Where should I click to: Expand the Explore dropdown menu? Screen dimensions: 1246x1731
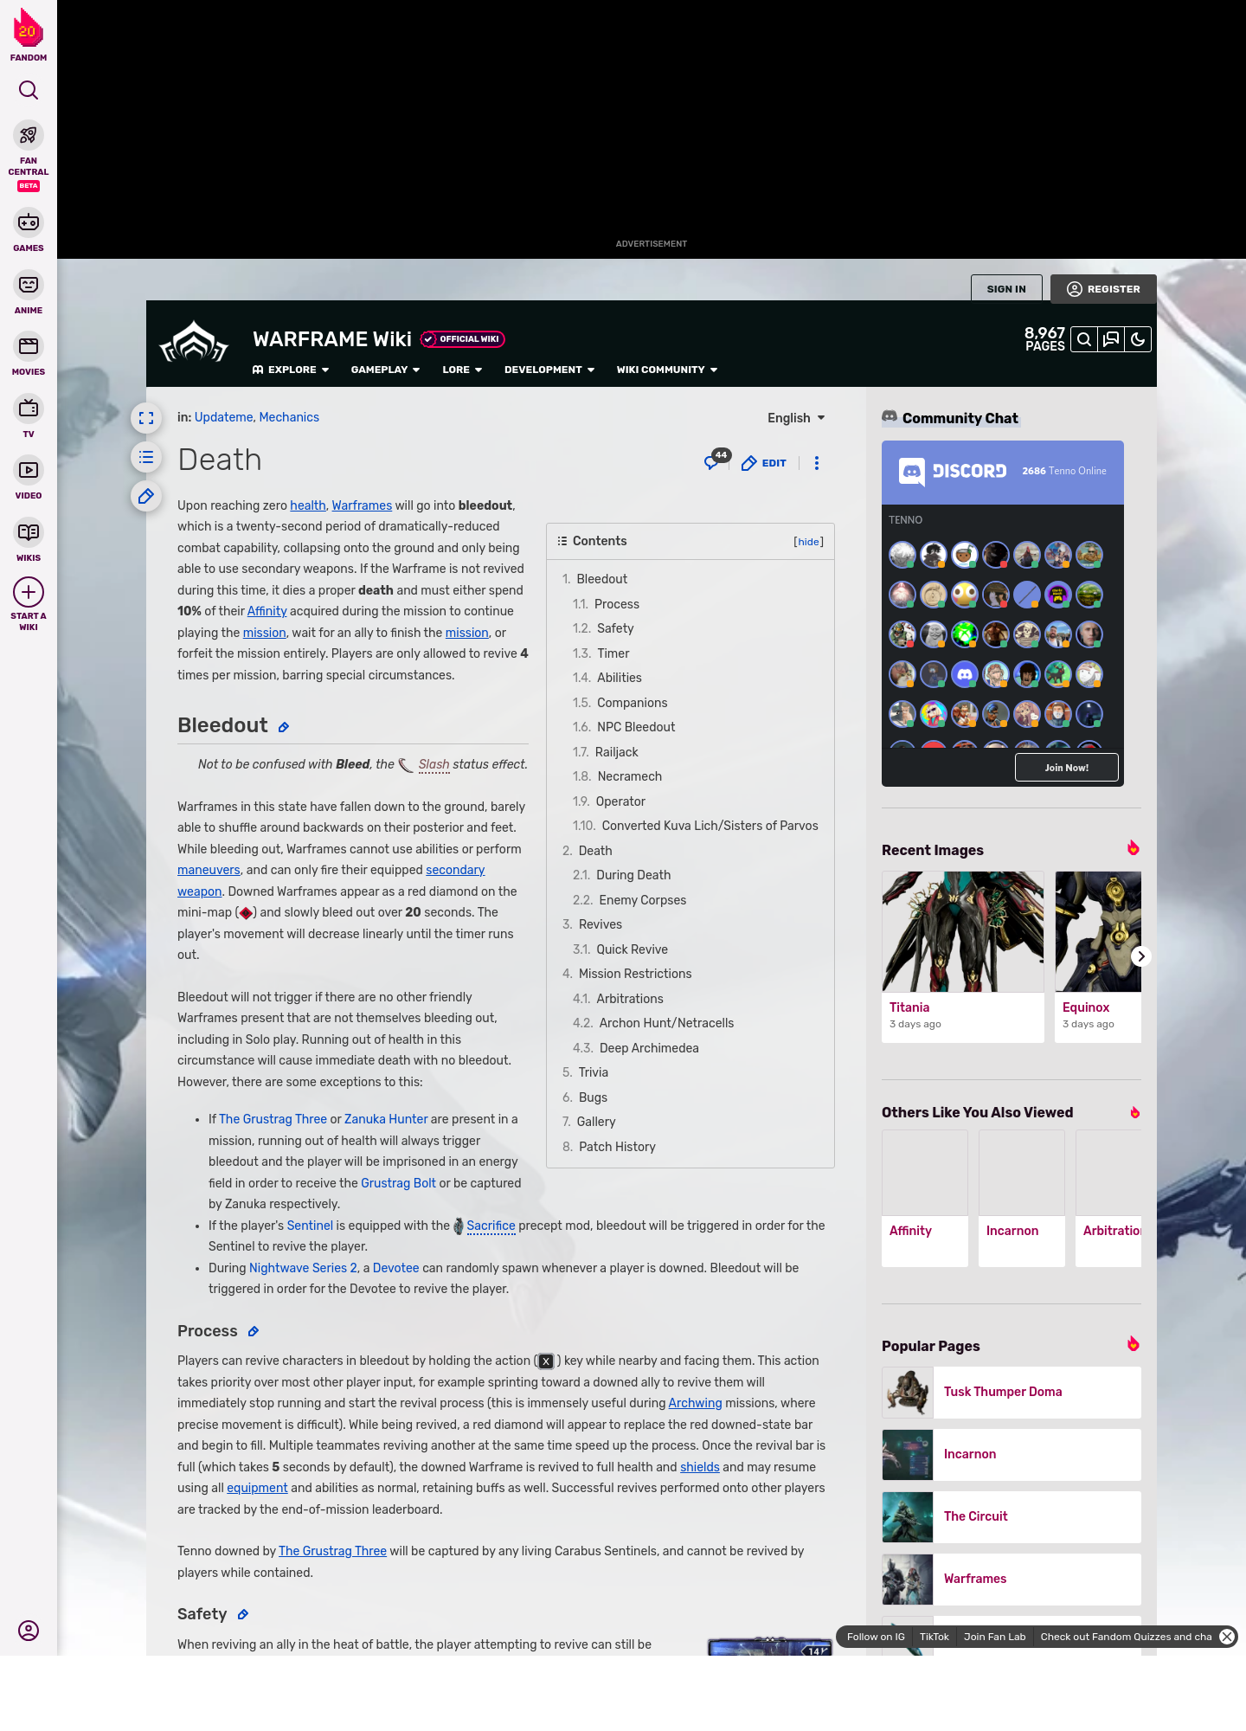point(292,370)
